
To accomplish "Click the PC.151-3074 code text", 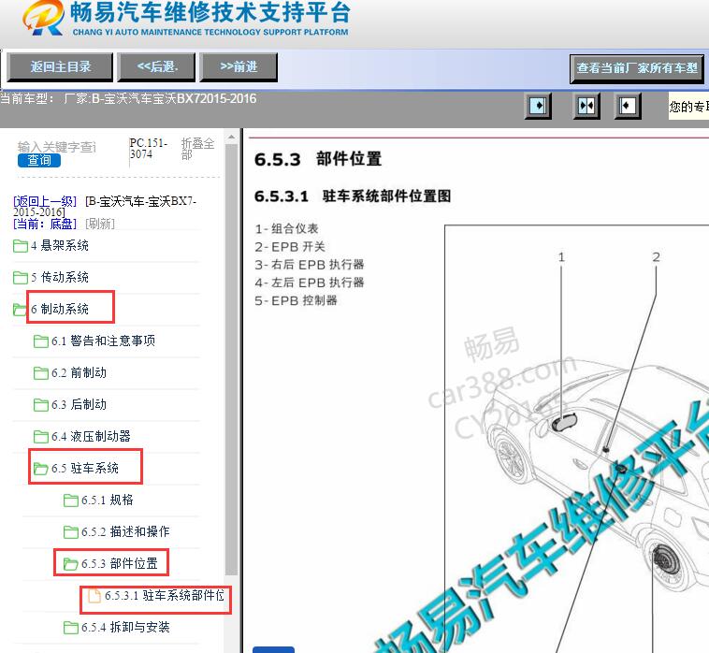I will pyautogui.click(x=149, y=149).
